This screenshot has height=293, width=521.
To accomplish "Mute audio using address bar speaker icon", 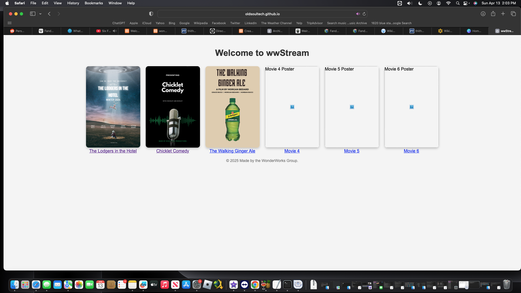I will 358,14.
